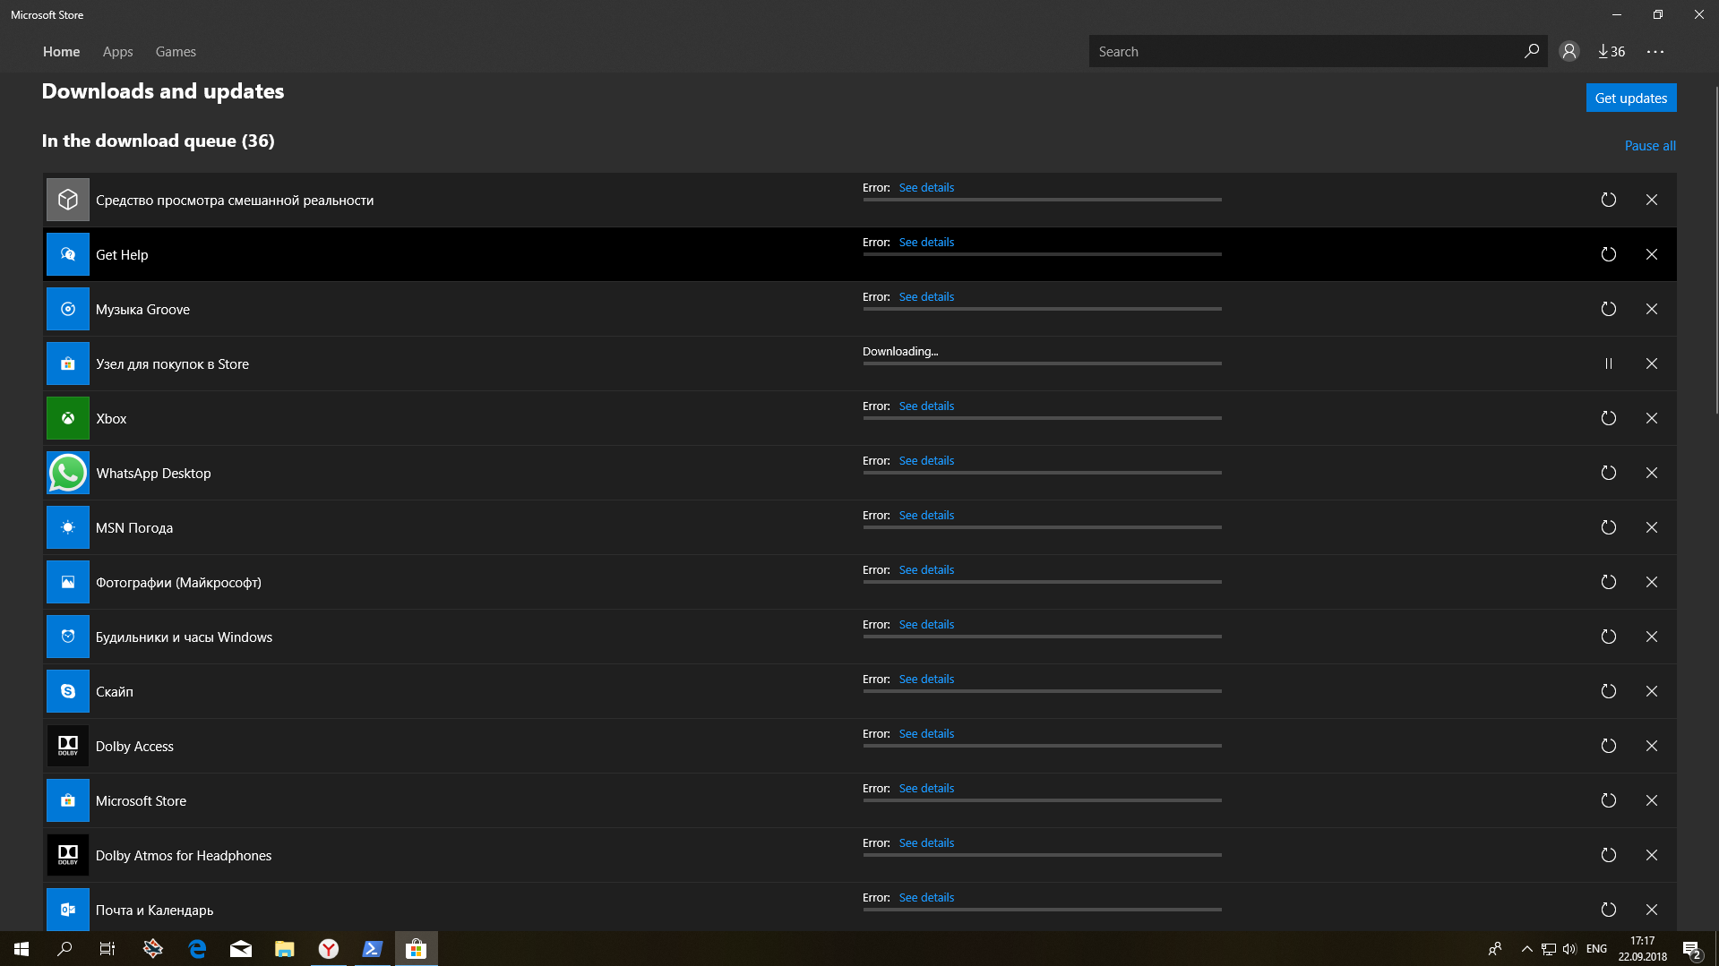Select the Фотографии (Майкрософт) row title

pyautogui.click(x=178, y=582)
